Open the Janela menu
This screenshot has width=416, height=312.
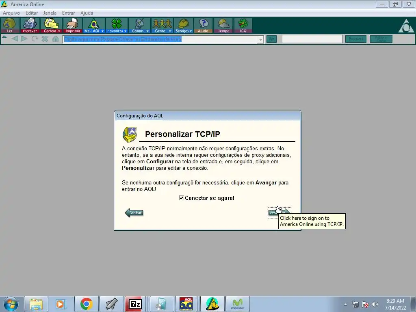tap(50, 13)
